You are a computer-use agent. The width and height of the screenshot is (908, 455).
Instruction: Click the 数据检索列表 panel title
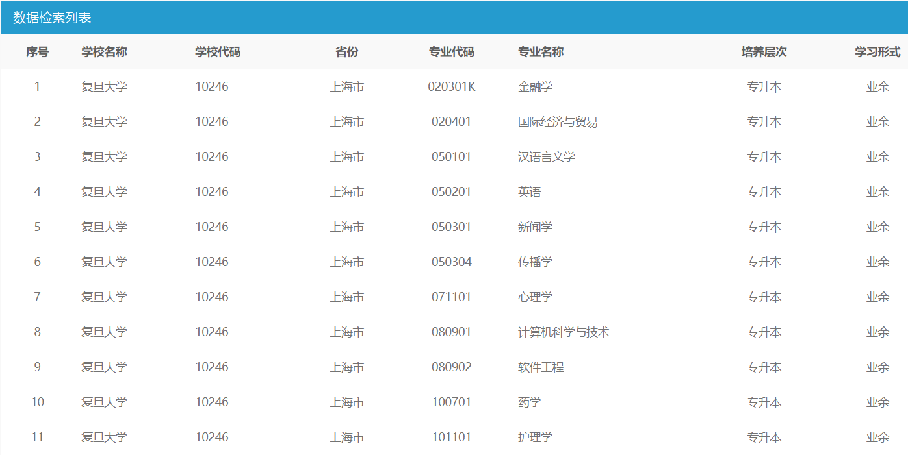[x=52, y=18]
